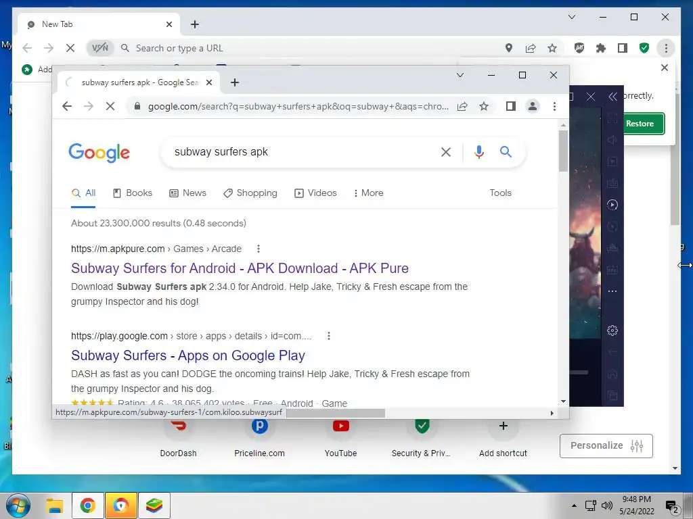Open the side panel in the front Chrome window
693x519 pixels.
(x=511, y=106)
